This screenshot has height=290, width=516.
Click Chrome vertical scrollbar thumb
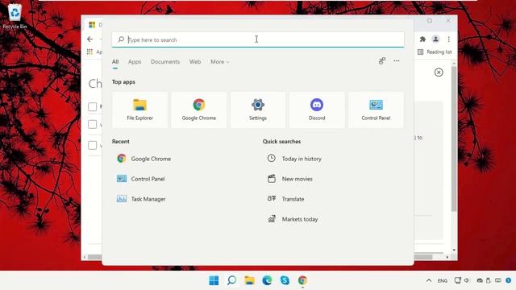click(x=454, y=139)
